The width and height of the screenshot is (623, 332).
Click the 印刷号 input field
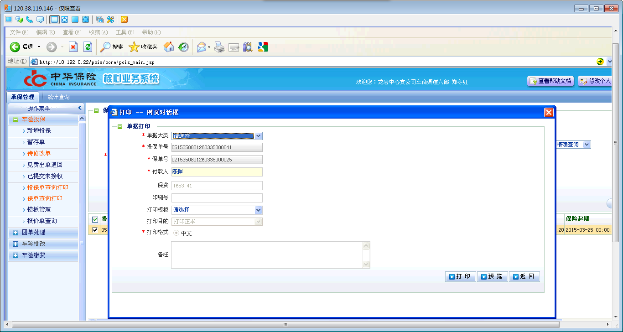[x=217, y=198]
